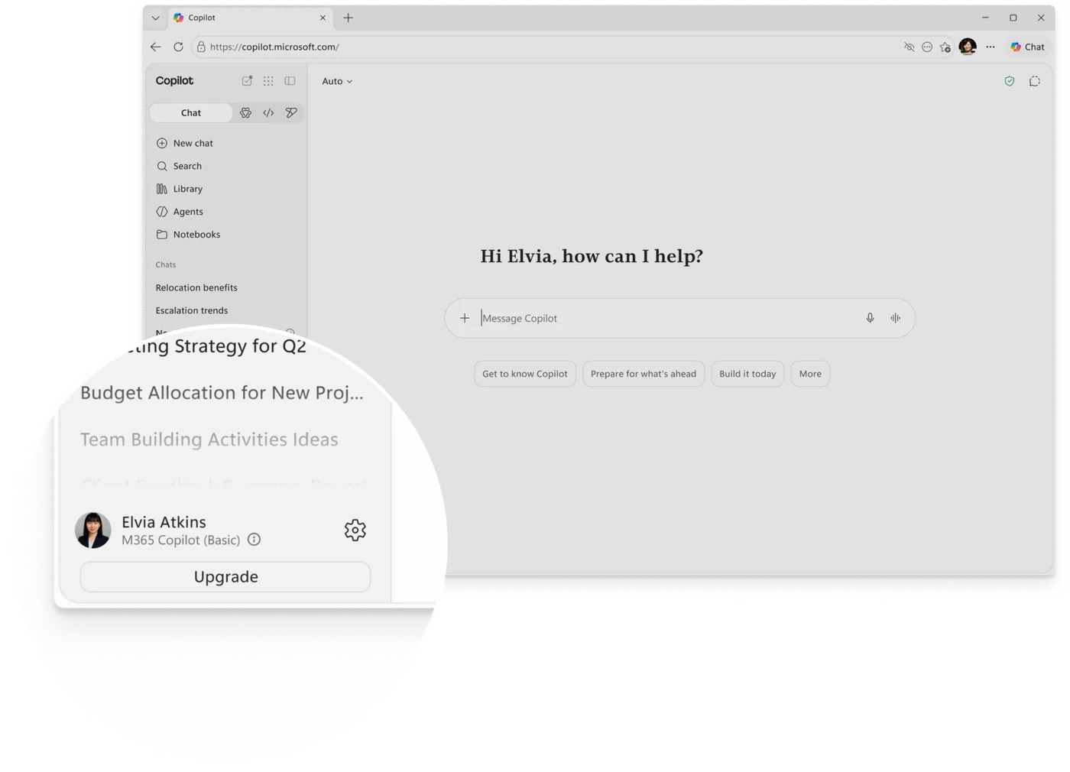Click the circled ellipsis icon in address bar
Screen dimensions: 1070x772
[927, 47]
